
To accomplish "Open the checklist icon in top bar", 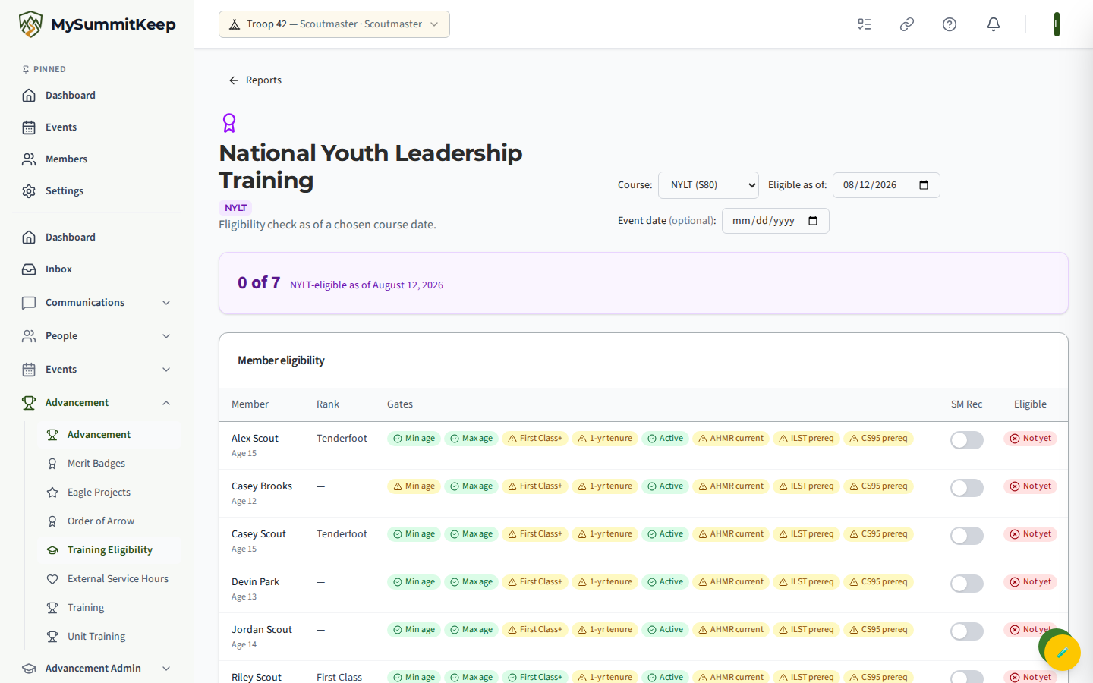I will click(865, 24).
